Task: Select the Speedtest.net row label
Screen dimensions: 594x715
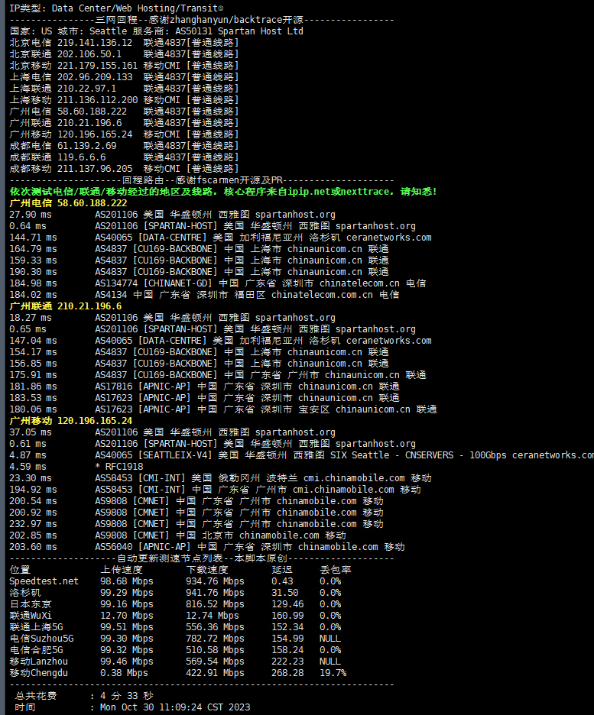Action: [x=44, y=581]
